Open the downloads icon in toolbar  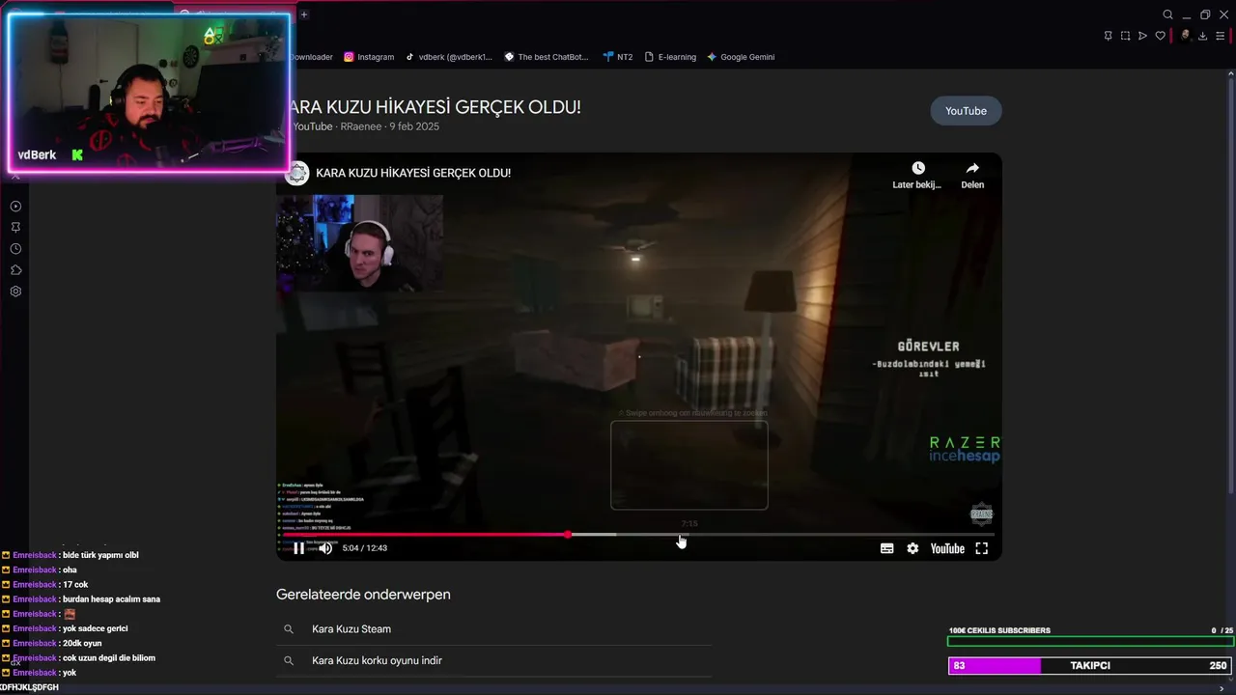pyautogui.click(x=1202, y=36)
